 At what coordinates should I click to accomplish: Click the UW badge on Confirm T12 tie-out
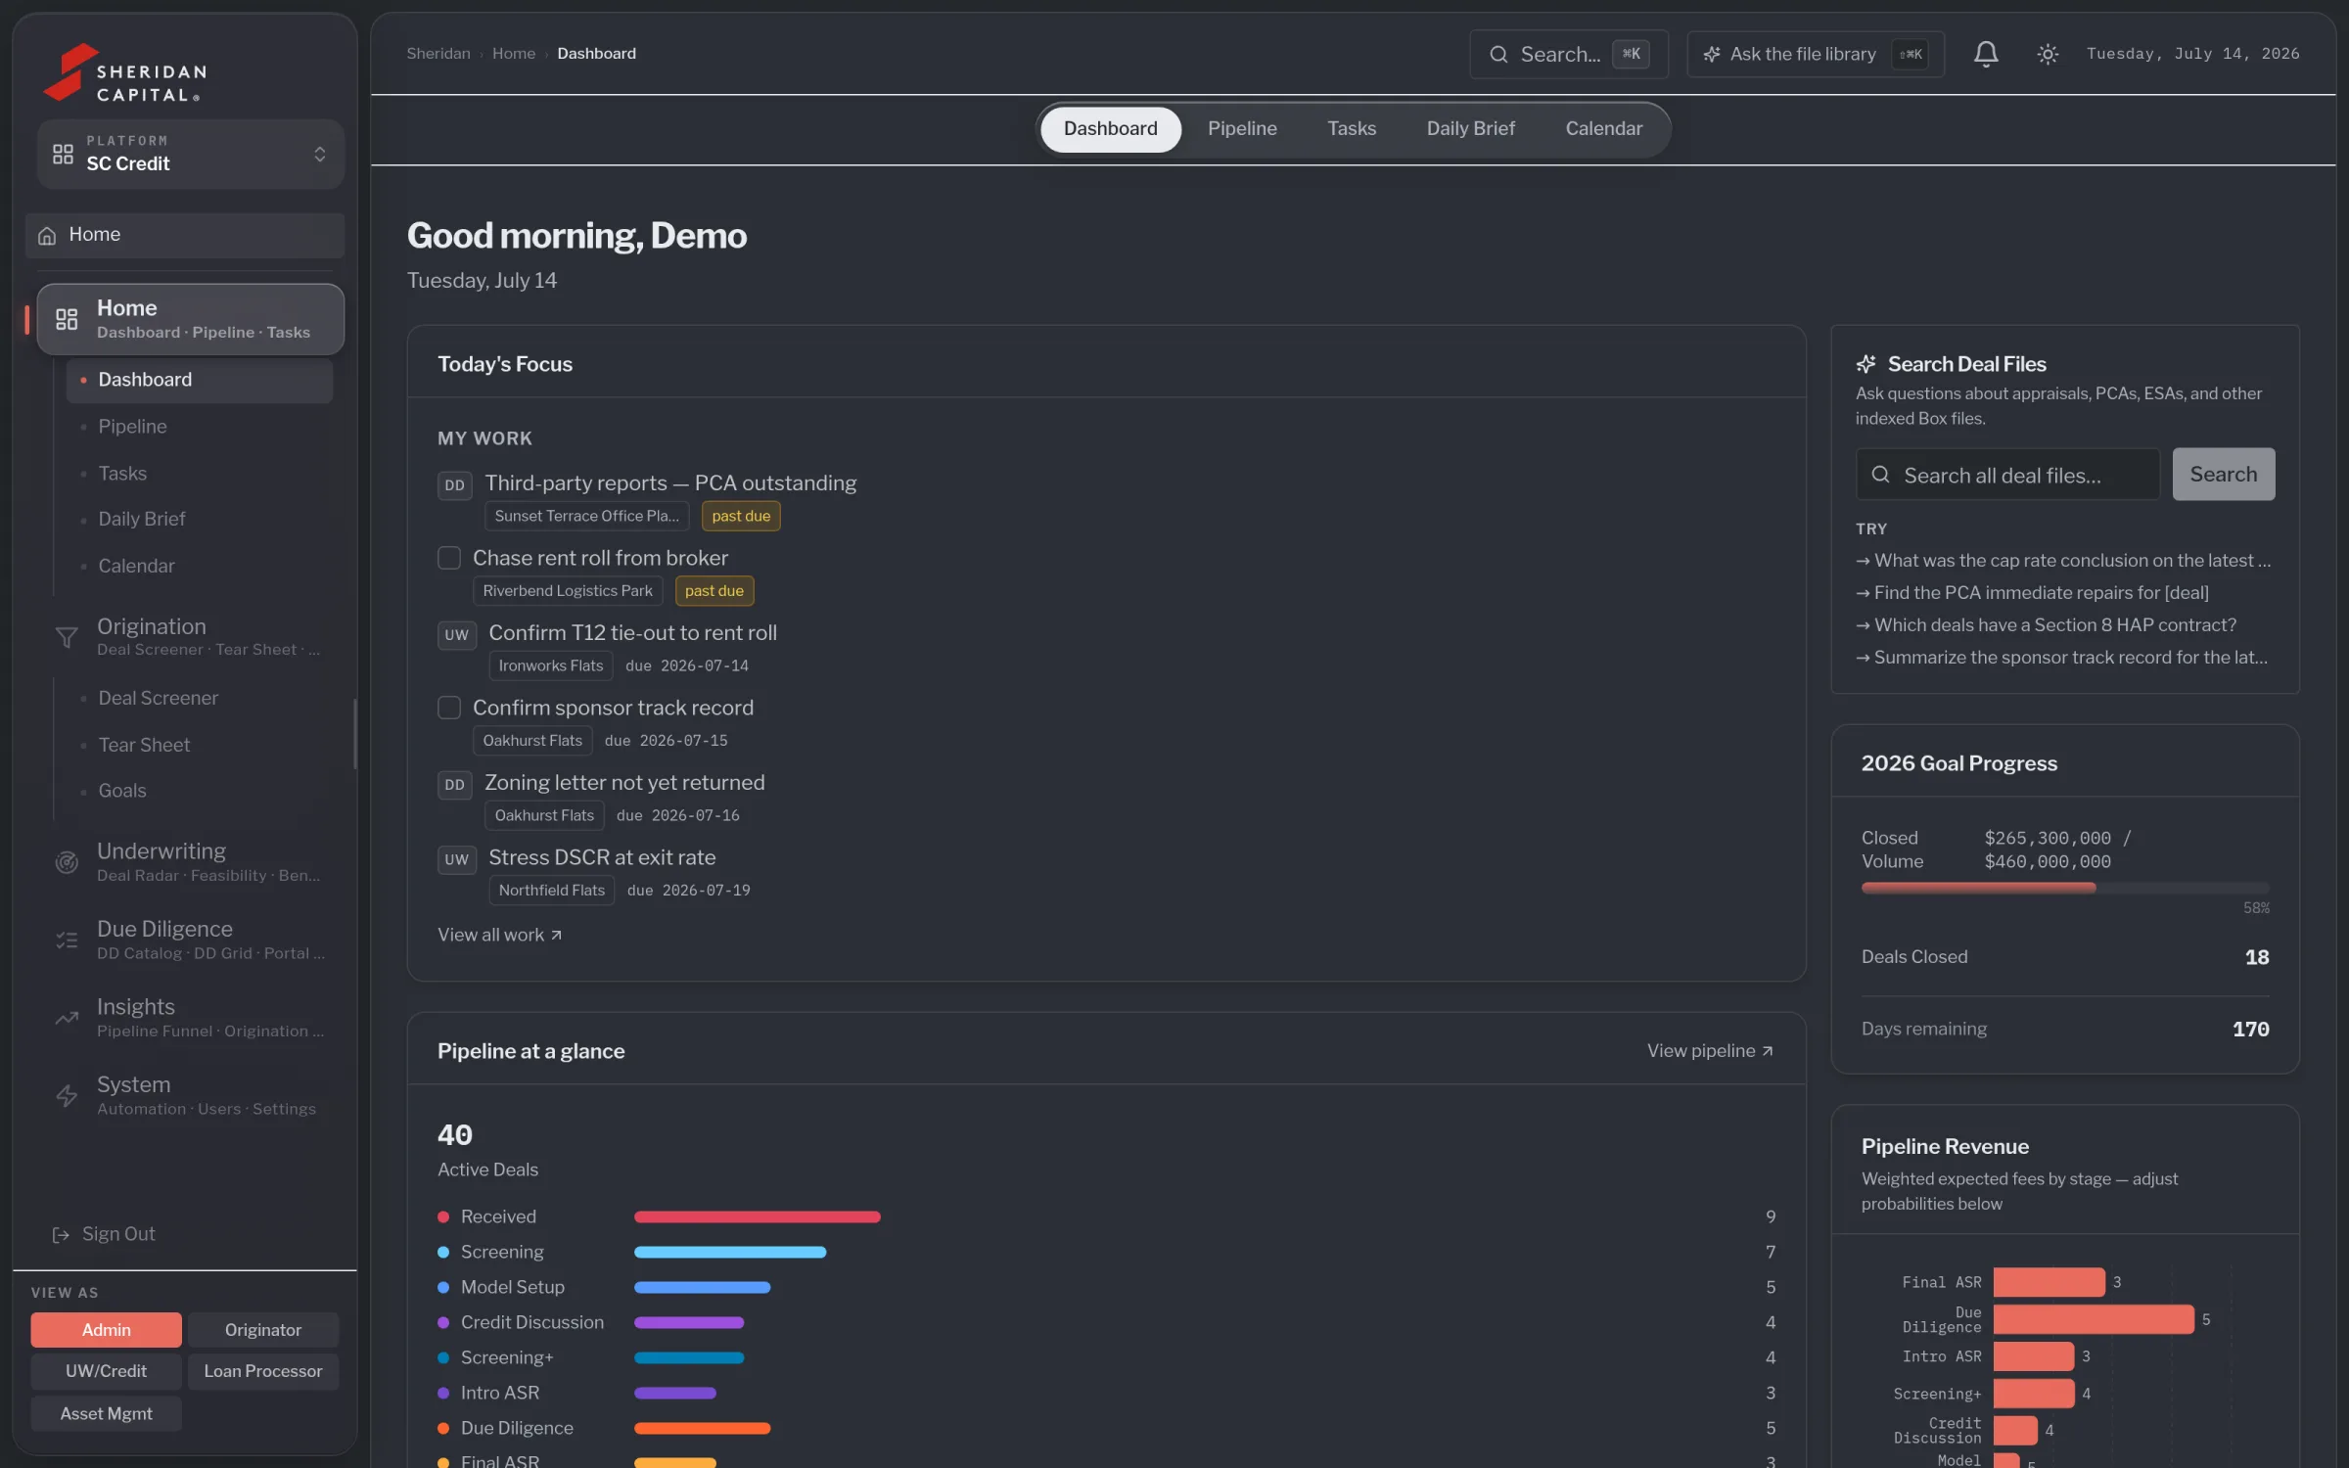coord(456,634)
